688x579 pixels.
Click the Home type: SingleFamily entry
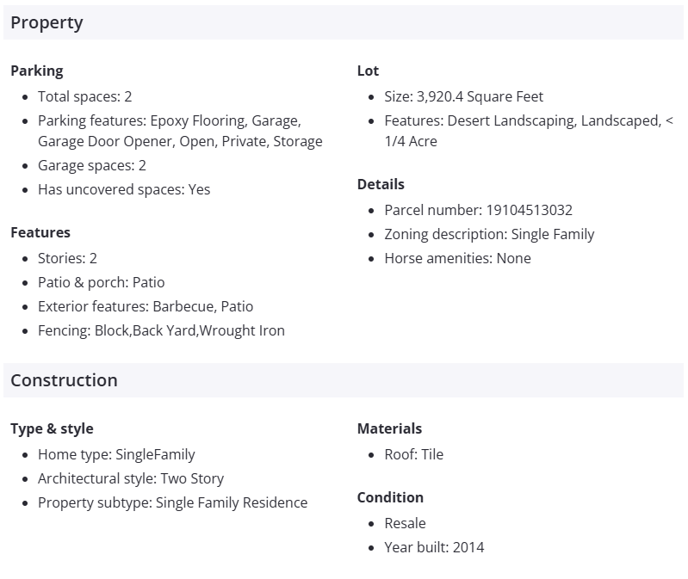click(x=116, y=454)
